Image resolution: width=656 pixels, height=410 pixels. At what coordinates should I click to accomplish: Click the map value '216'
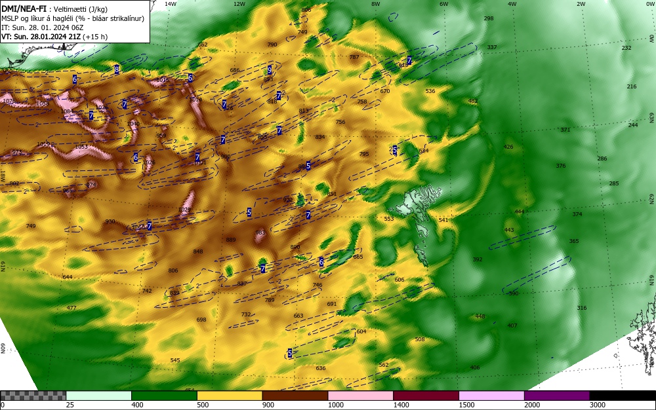coord(632,86)
